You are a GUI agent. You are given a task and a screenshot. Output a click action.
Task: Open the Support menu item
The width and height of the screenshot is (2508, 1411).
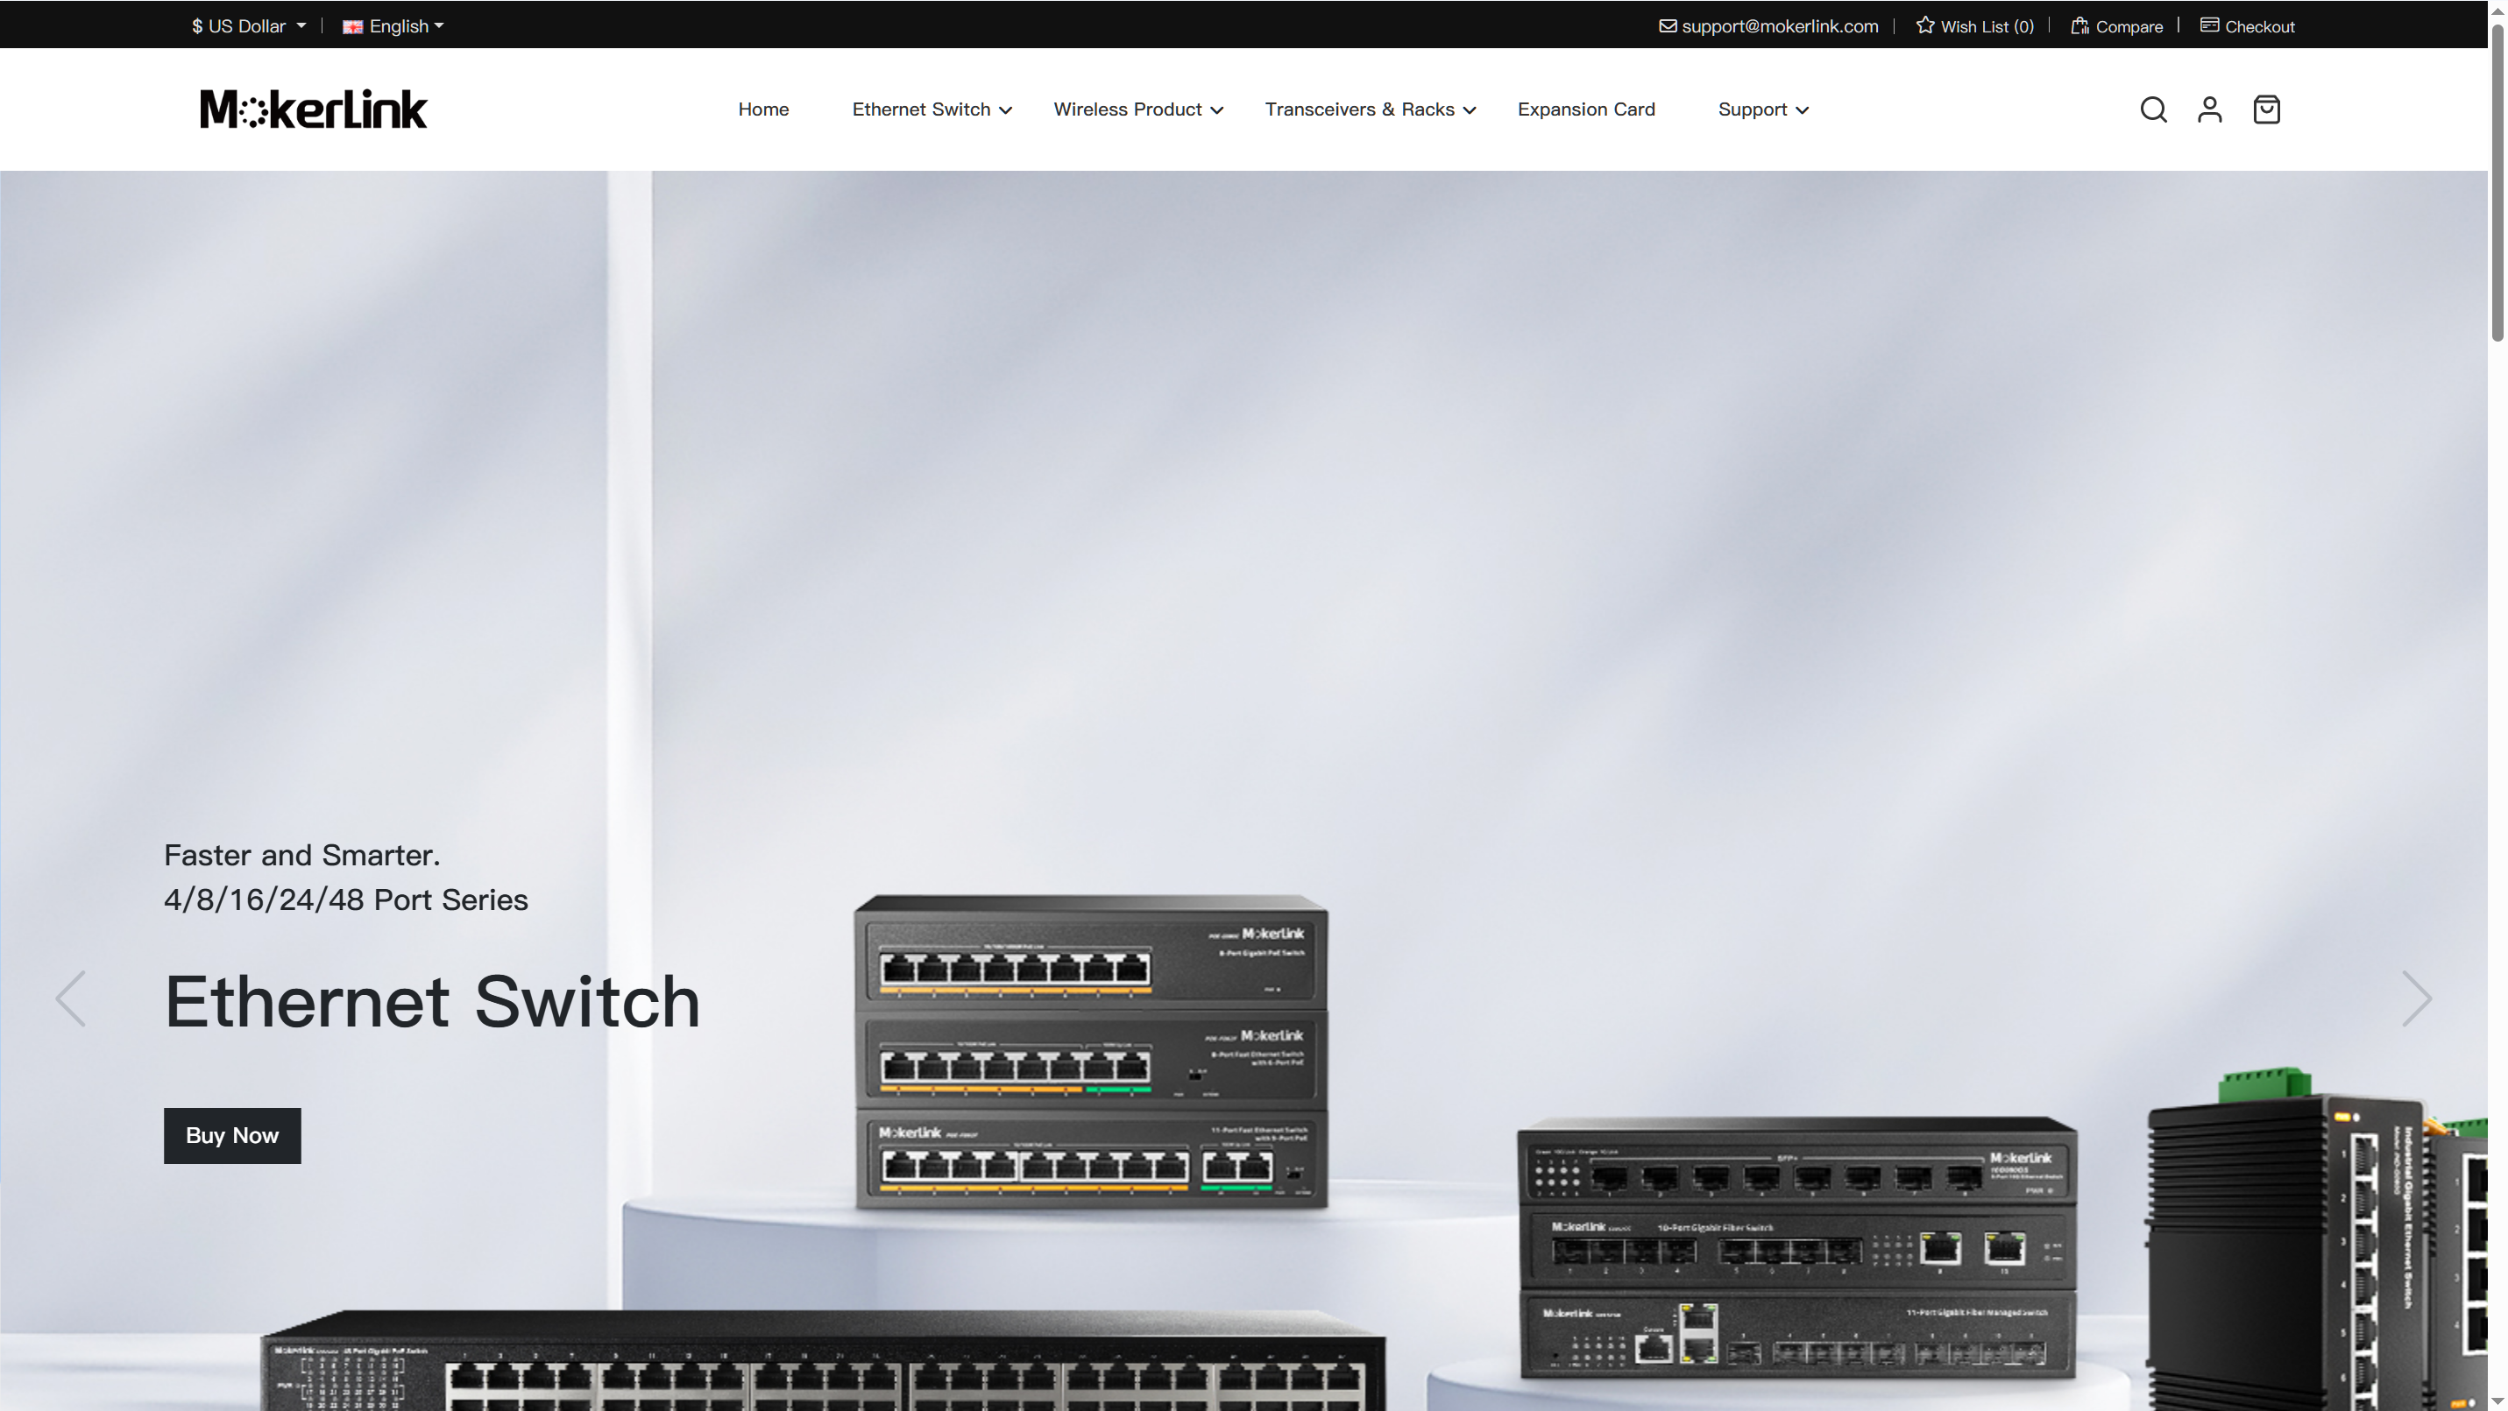[1753, 109]
